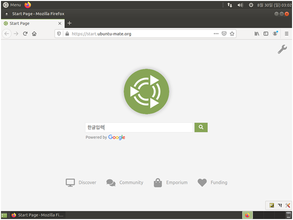This screenshot has width=293, height=220.
Task: Click the Ubuntu MATE logo
Action: tap(146, 91)
